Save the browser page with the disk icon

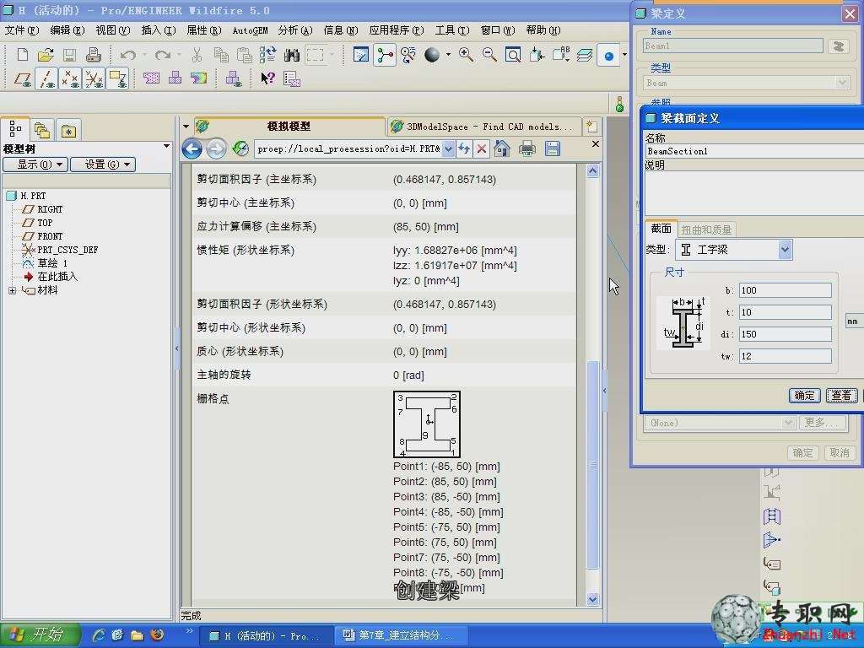click(x=552, y=148)
